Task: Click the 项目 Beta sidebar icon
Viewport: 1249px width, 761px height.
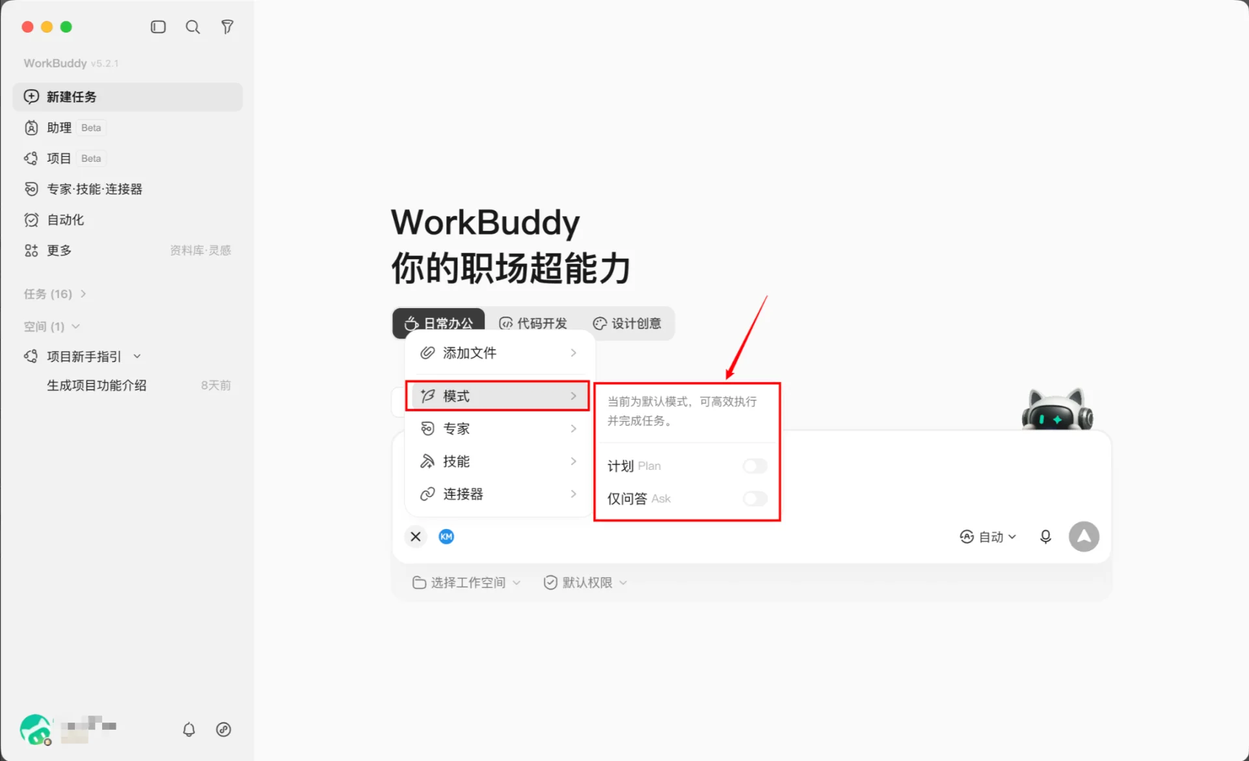Action: (x=31, y=158)
